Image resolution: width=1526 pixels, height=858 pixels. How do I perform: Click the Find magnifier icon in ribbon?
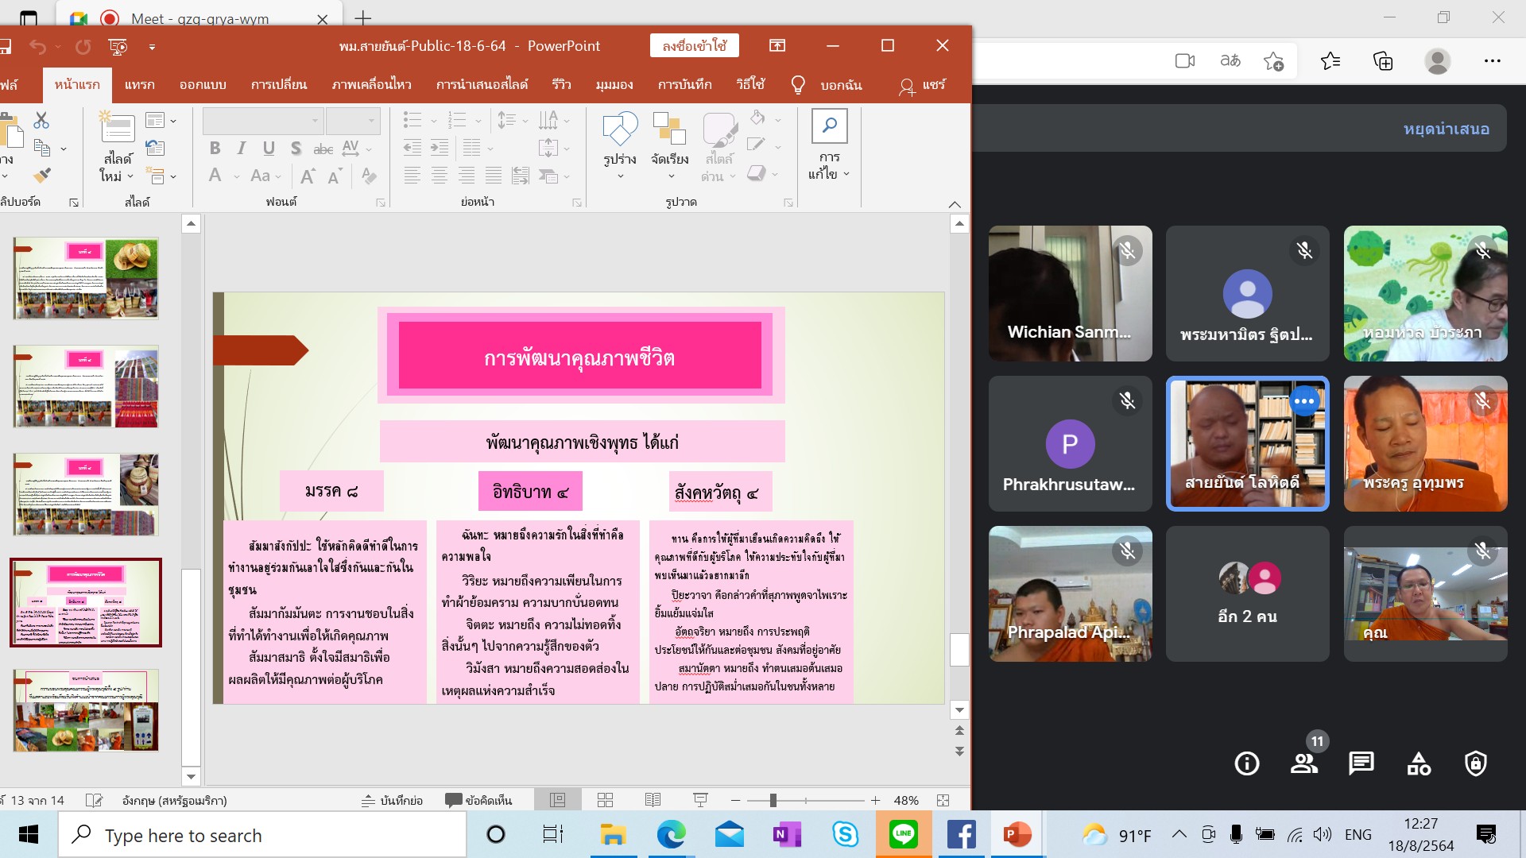click(829, 126)
